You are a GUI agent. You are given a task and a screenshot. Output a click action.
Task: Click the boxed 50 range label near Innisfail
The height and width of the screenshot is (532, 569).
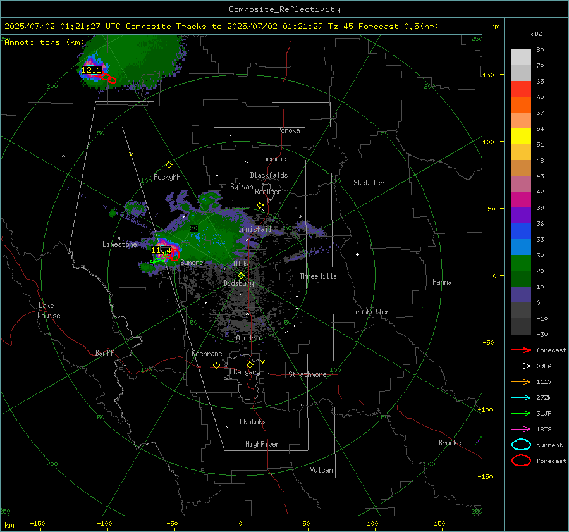click(x=194, y=228)
